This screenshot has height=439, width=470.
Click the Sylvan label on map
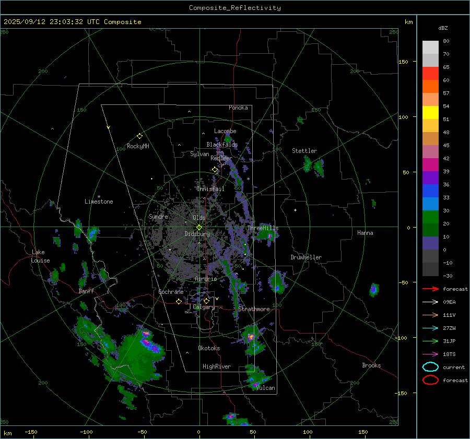pyautogui.click(x=199, y=154)
